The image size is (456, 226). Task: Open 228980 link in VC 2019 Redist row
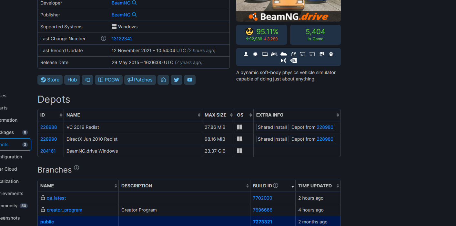pos(325,127)
